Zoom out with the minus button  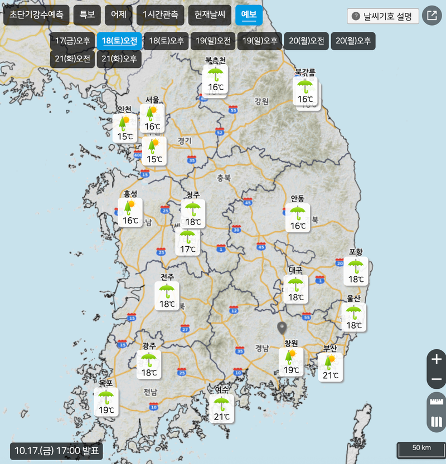tap(436, 379)
